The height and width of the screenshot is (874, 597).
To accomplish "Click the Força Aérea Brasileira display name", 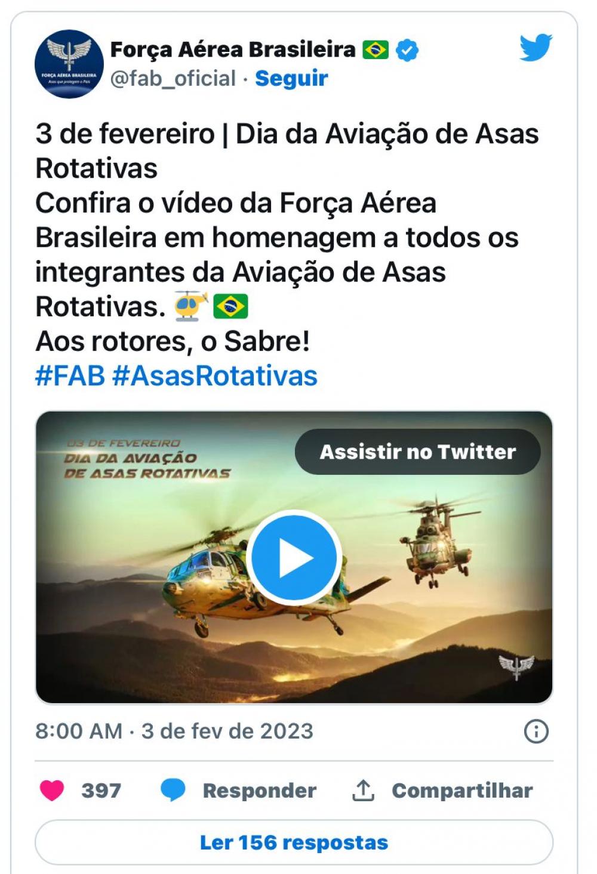I will [x=233, y=50].
